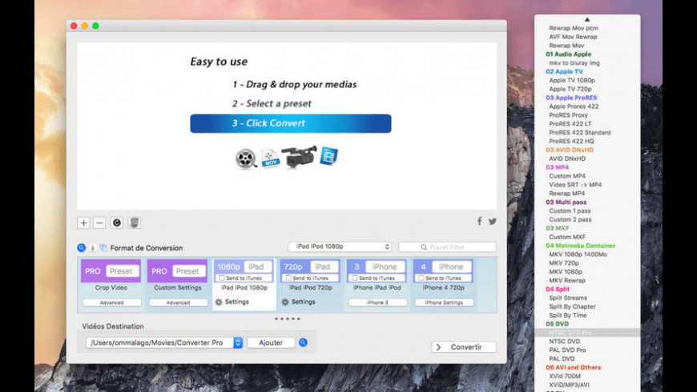
Task: Select highlighted NTSC DVD Pro entry
Action: pos(587,333)
